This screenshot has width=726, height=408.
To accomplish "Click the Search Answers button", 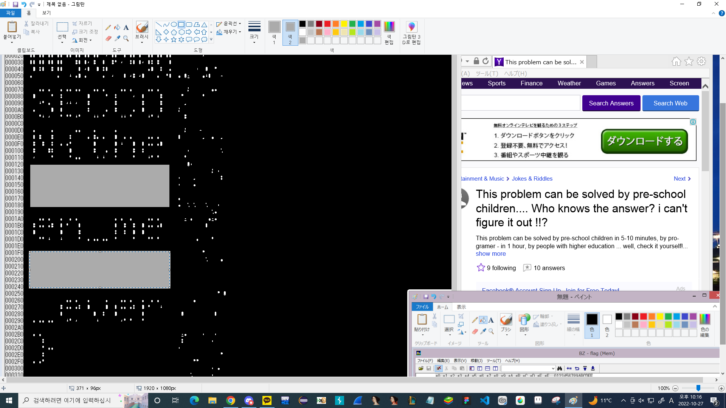I will click(x=611, y=103).
